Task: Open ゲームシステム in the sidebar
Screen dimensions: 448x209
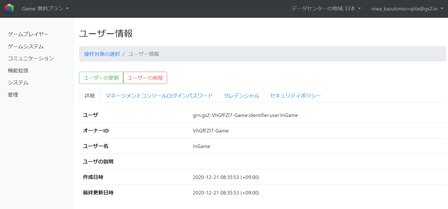Action: [x=26, y=46]
